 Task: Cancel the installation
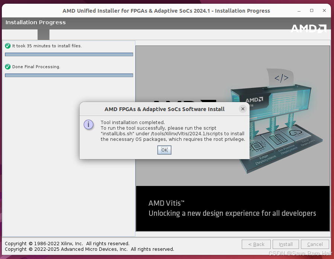tap(315, 244)
